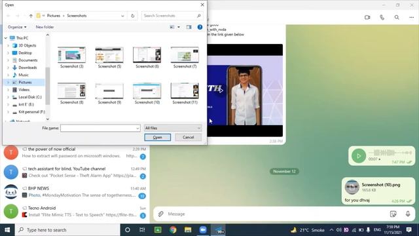Open the power of now official chat
The height and width of the screenshot is (236, 419).
click(75, 153)
